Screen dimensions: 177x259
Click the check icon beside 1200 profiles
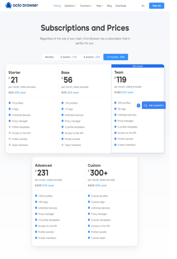[36, 196]
